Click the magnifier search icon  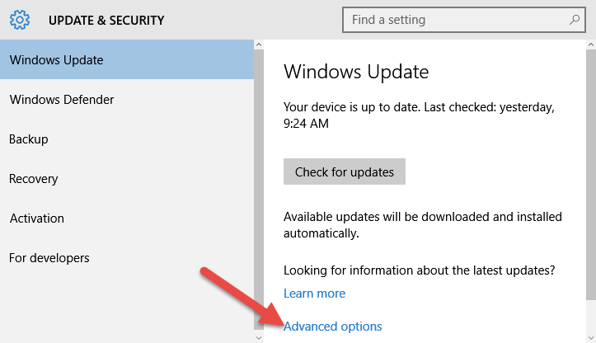click(575, 20)
